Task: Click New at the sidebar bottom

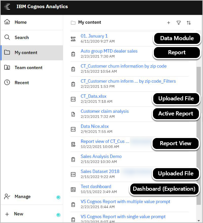Action: pos(32,214)
